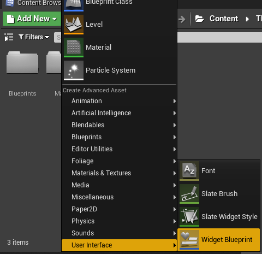Image resolution: width=262 pixels, height=254 pixels.
Task: Open the Blueprints folder thumbnail
Action: [22, 62]
